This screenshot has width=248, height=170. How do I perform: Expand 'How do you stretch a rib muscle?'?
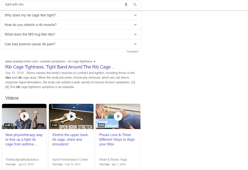[x=71, y=25]
